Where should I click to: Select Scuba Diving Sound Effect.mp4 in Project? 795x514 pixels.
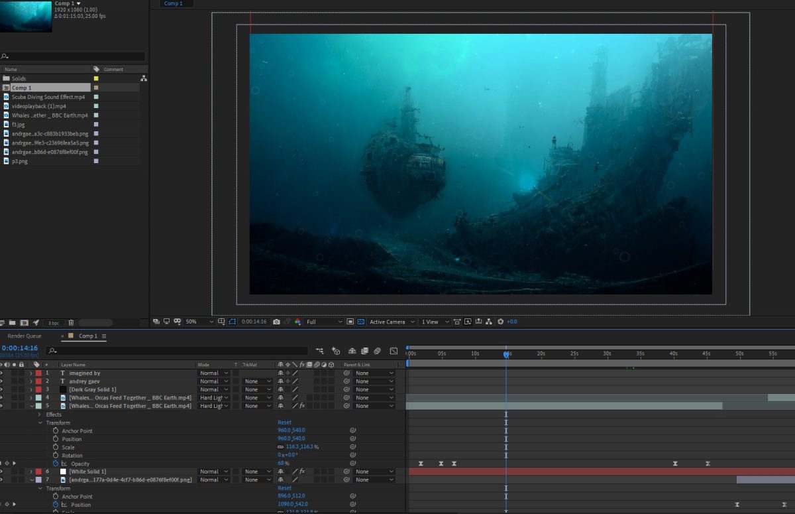click(48, 97)
